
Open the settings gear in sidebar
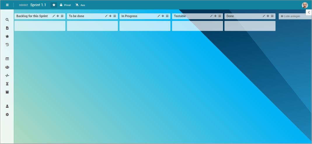[7, 114]
